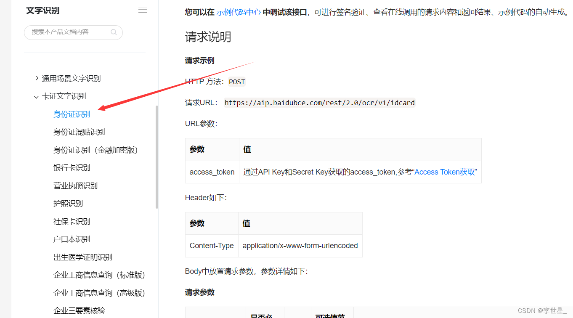
Task: Click the 请求示例 subheading
Action: click(200, 61)
